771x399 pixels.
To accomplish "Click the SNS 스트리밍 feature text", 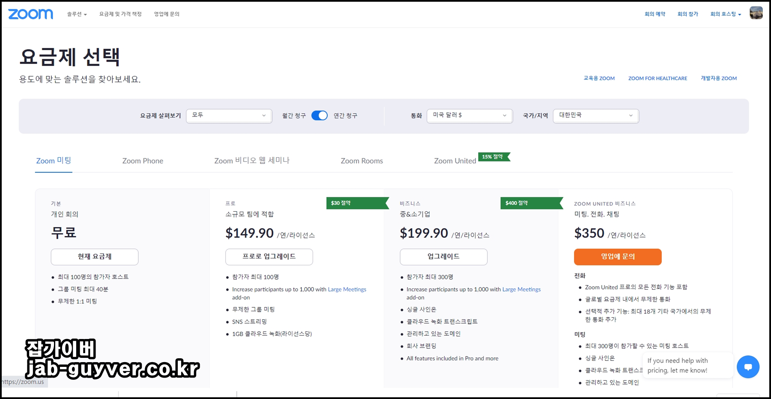I will tap(249, 322).
